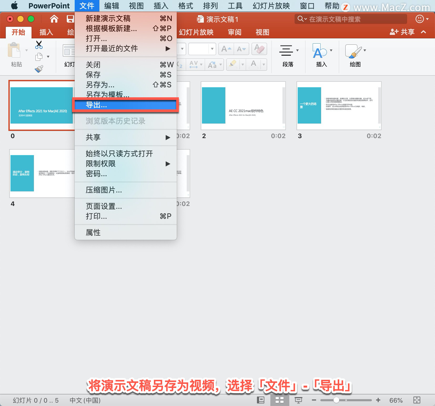Click the Paste clipboard icon

tap(14, 50)
